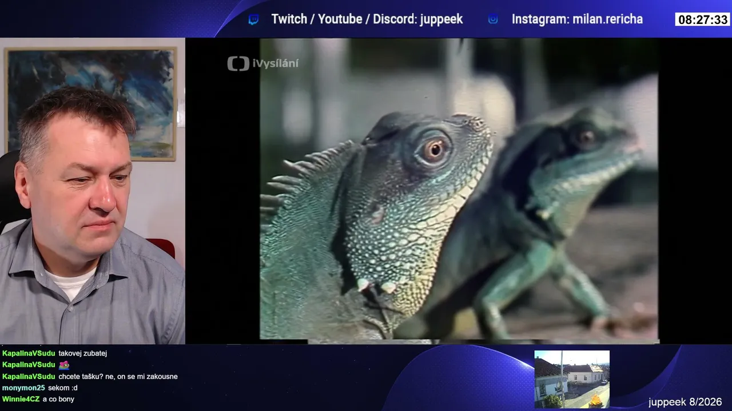Viewport: 732px width, 411px height.
Task: Select the "Twitch / Youtube / Discord: juppeek" text
Action: [x=367, y=19]
